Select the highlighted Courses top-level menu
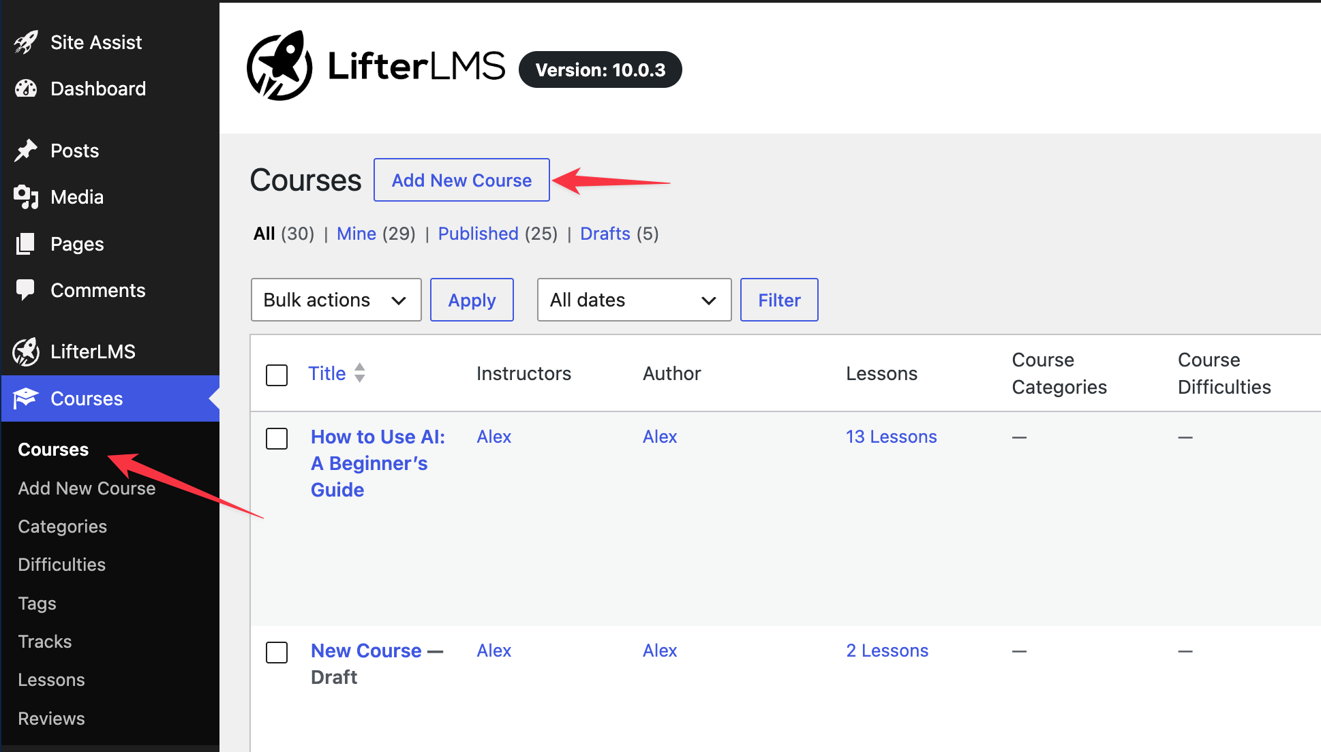Screen dimensions: 1321x752 point(110,398)
